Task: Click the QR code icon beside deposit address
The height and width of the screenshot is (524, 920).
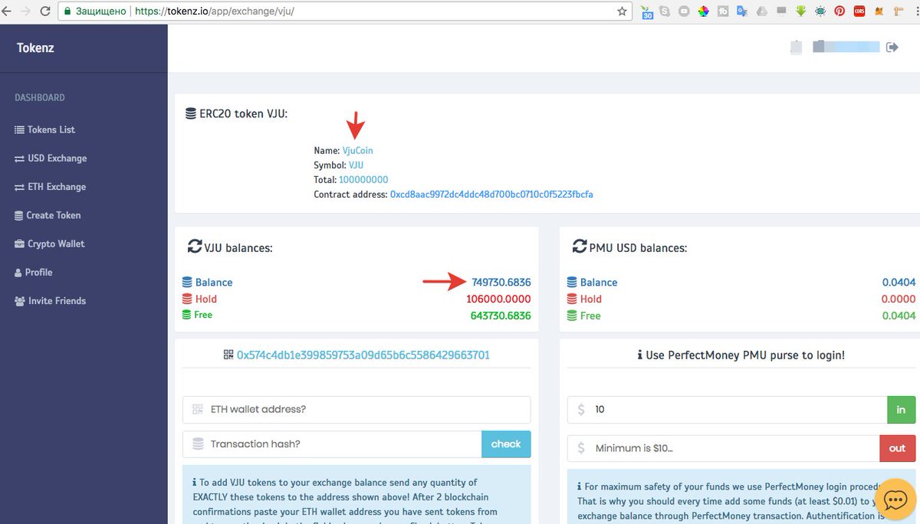Action: click(228, 355)
